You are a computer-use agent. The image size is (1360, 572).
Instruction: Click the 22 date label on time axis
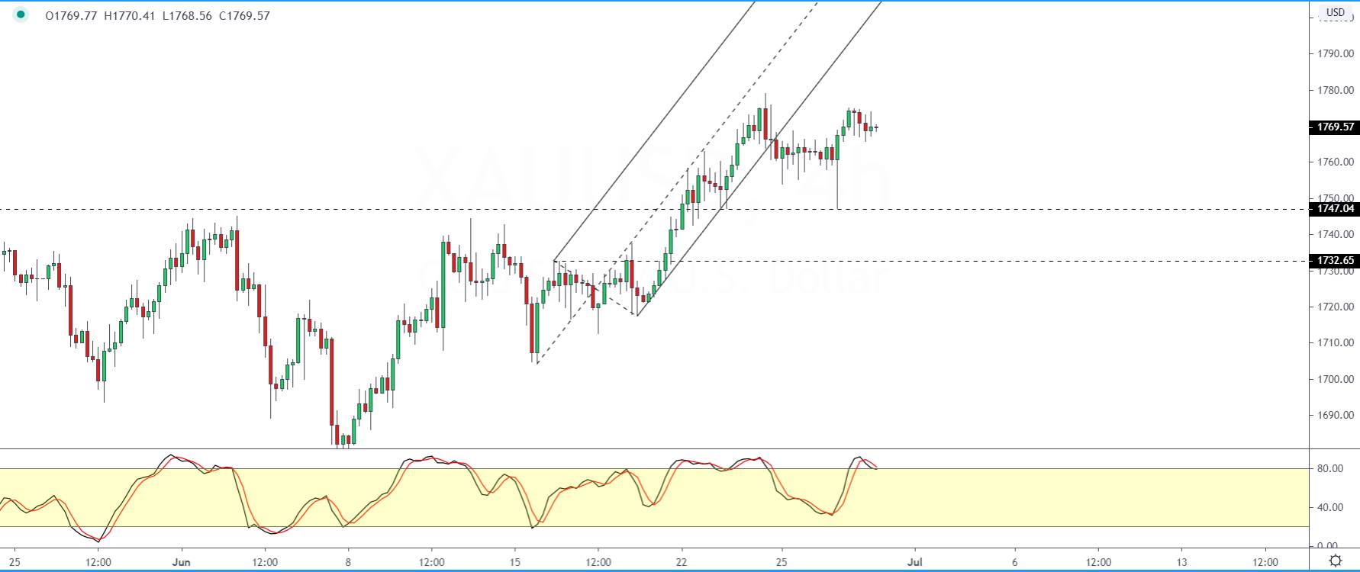682,562
